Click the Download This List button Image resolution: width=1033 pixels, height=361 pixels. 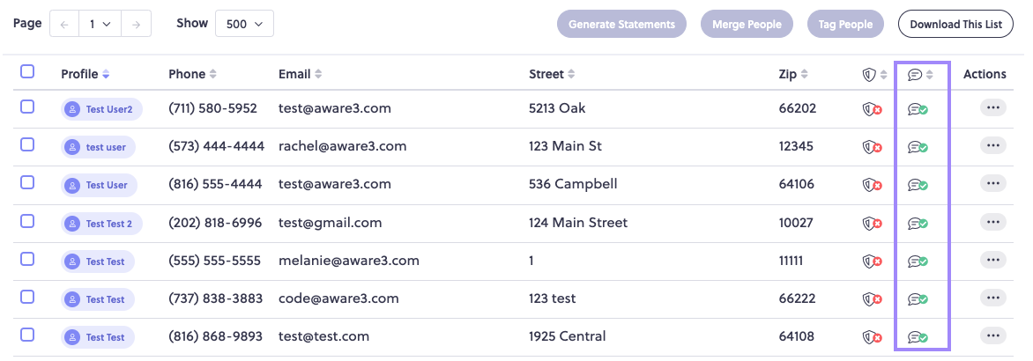coord(956,25)
